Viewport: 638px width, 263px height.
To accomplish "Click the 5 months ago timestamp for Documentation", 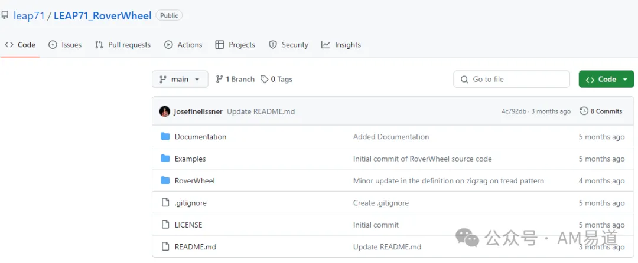I will [x=601, y=137].
